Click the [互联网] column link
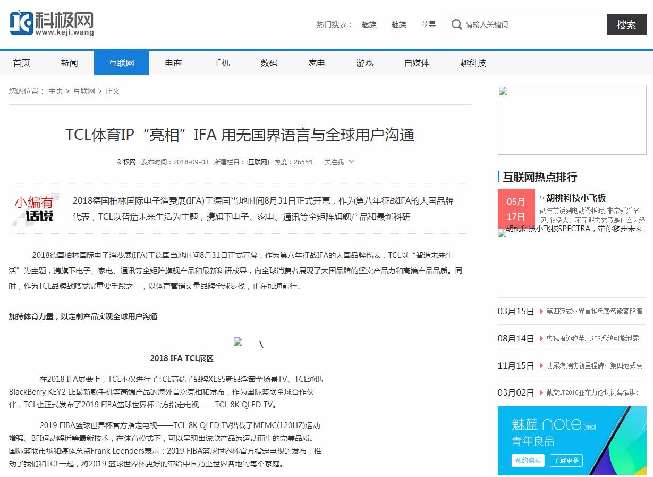This screenshot has width=653, height=477. tap(258, 162)
